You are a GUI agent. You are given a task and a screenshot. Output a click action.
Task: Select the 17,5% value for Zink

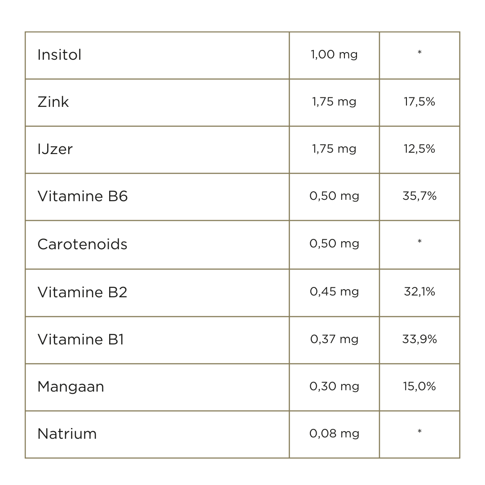(x=419, y=102)
